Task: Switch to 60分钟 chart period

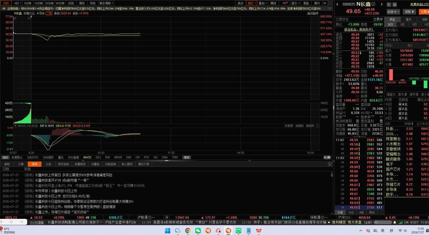Action: (x=60, y=3)
